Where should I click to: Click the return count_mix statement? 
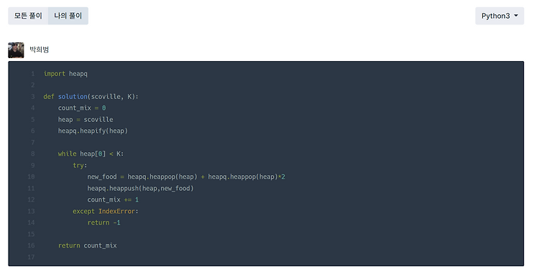(x=87, y=245)
